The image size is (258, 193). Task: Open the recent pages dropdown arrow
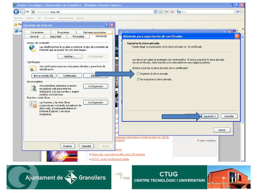point(28,12)
